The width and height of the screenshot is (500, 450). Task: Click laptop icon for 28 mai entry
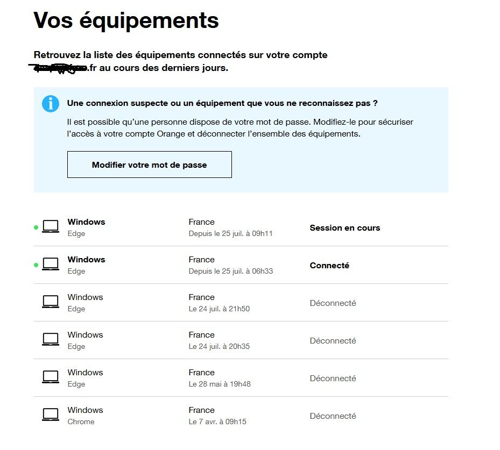51,377
